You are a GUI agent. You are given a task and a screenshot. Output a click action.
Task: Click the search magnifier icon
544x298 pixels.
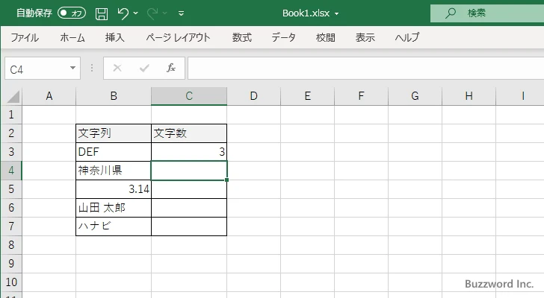451,13
